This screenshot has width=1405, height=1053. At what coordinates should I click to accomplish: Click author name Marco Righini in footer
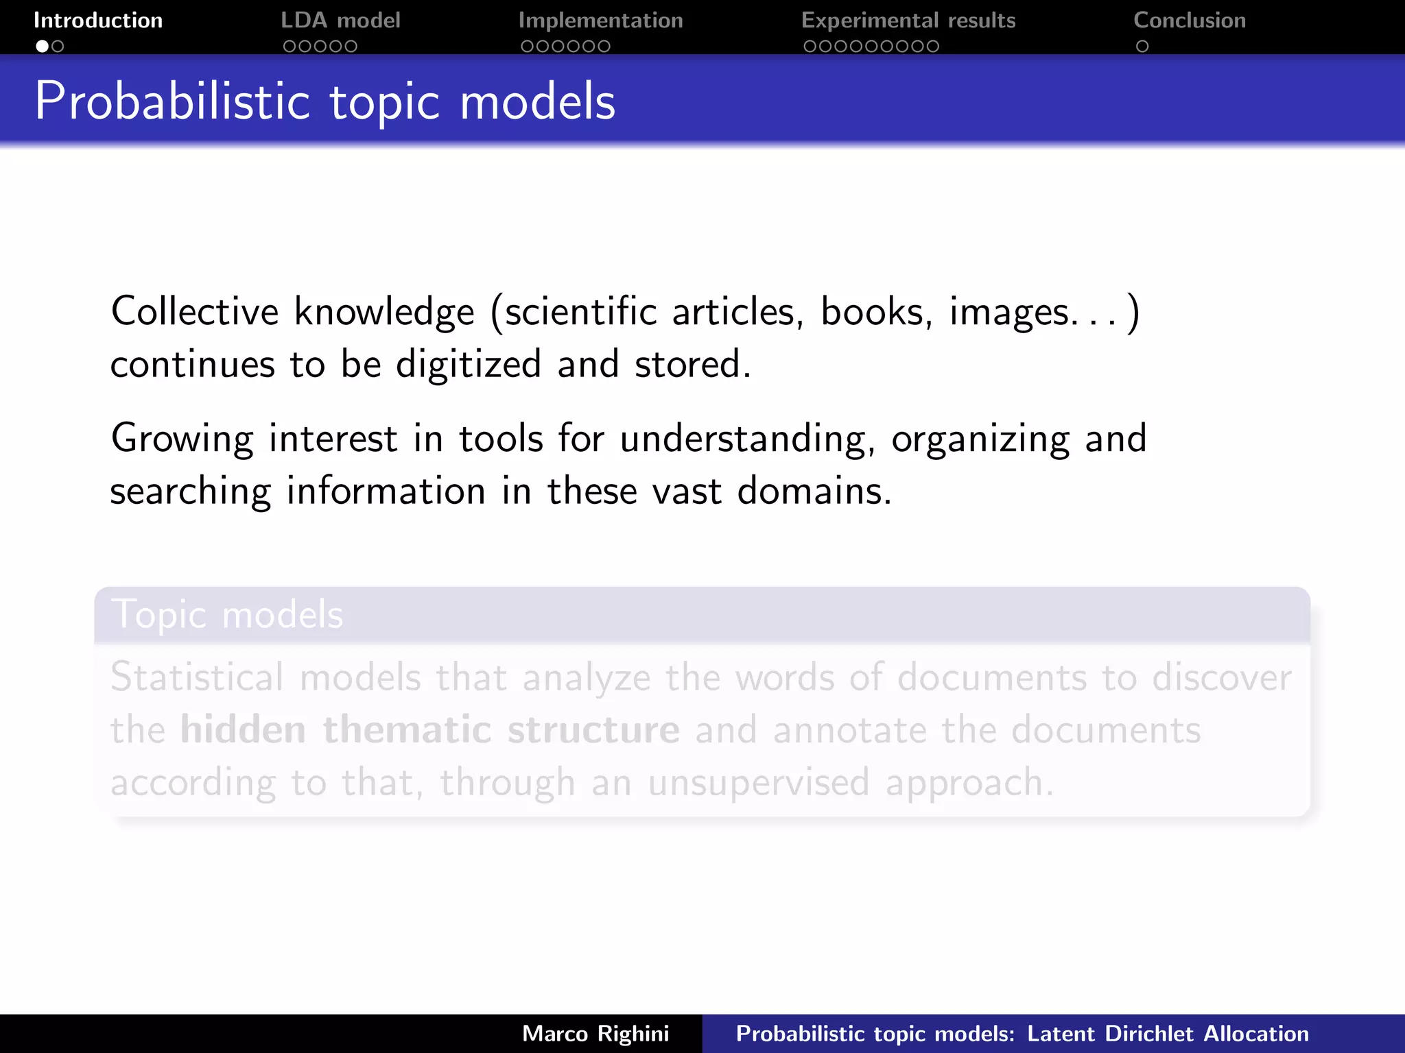595,1034
